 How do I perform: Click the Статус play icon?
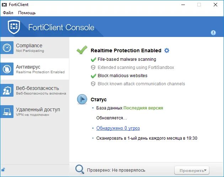pos(82,100)
